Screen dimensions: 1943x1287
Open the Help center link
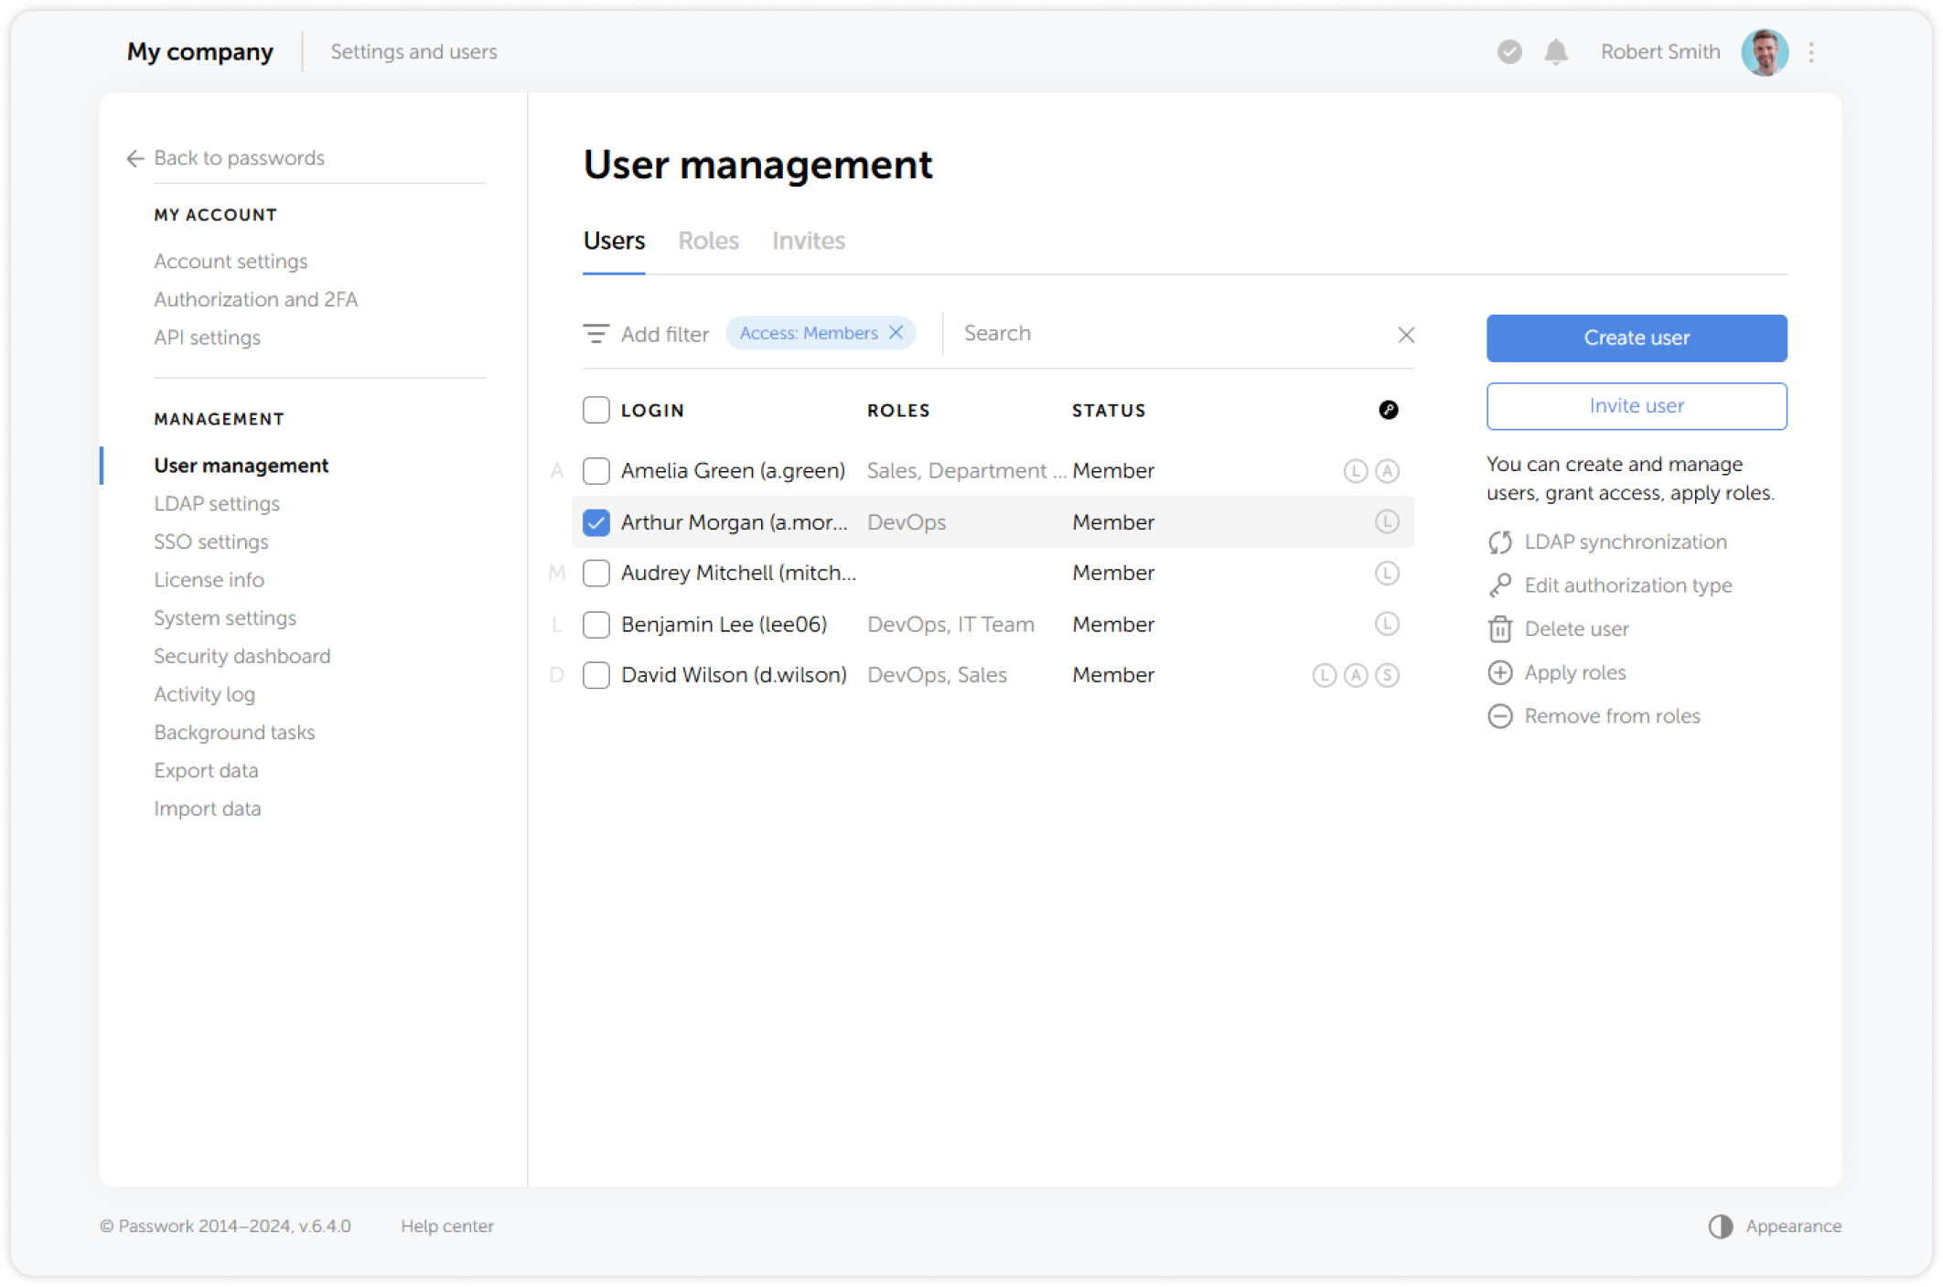click(447, 1226)
